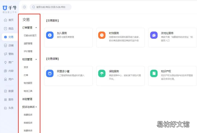
Task: Click the 内容 sidebar label
Action: pyautogui.click(x=11, y=71)
